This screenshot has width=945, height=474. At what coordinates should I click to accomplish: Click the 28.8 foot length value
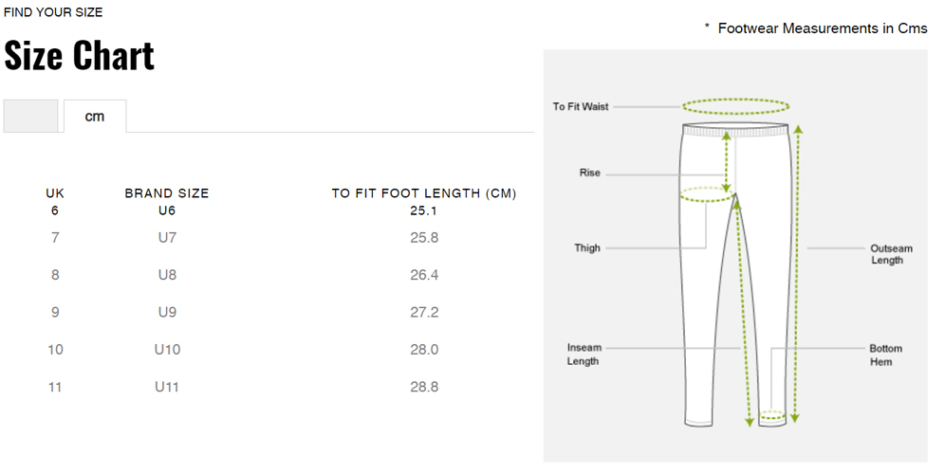pyautogui.click(x=424, y=387)
